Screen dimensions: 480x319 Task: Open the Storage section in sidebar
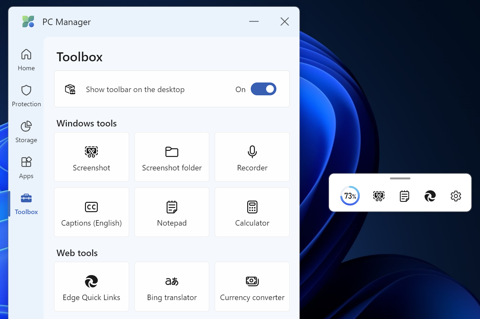coord(26,132)
